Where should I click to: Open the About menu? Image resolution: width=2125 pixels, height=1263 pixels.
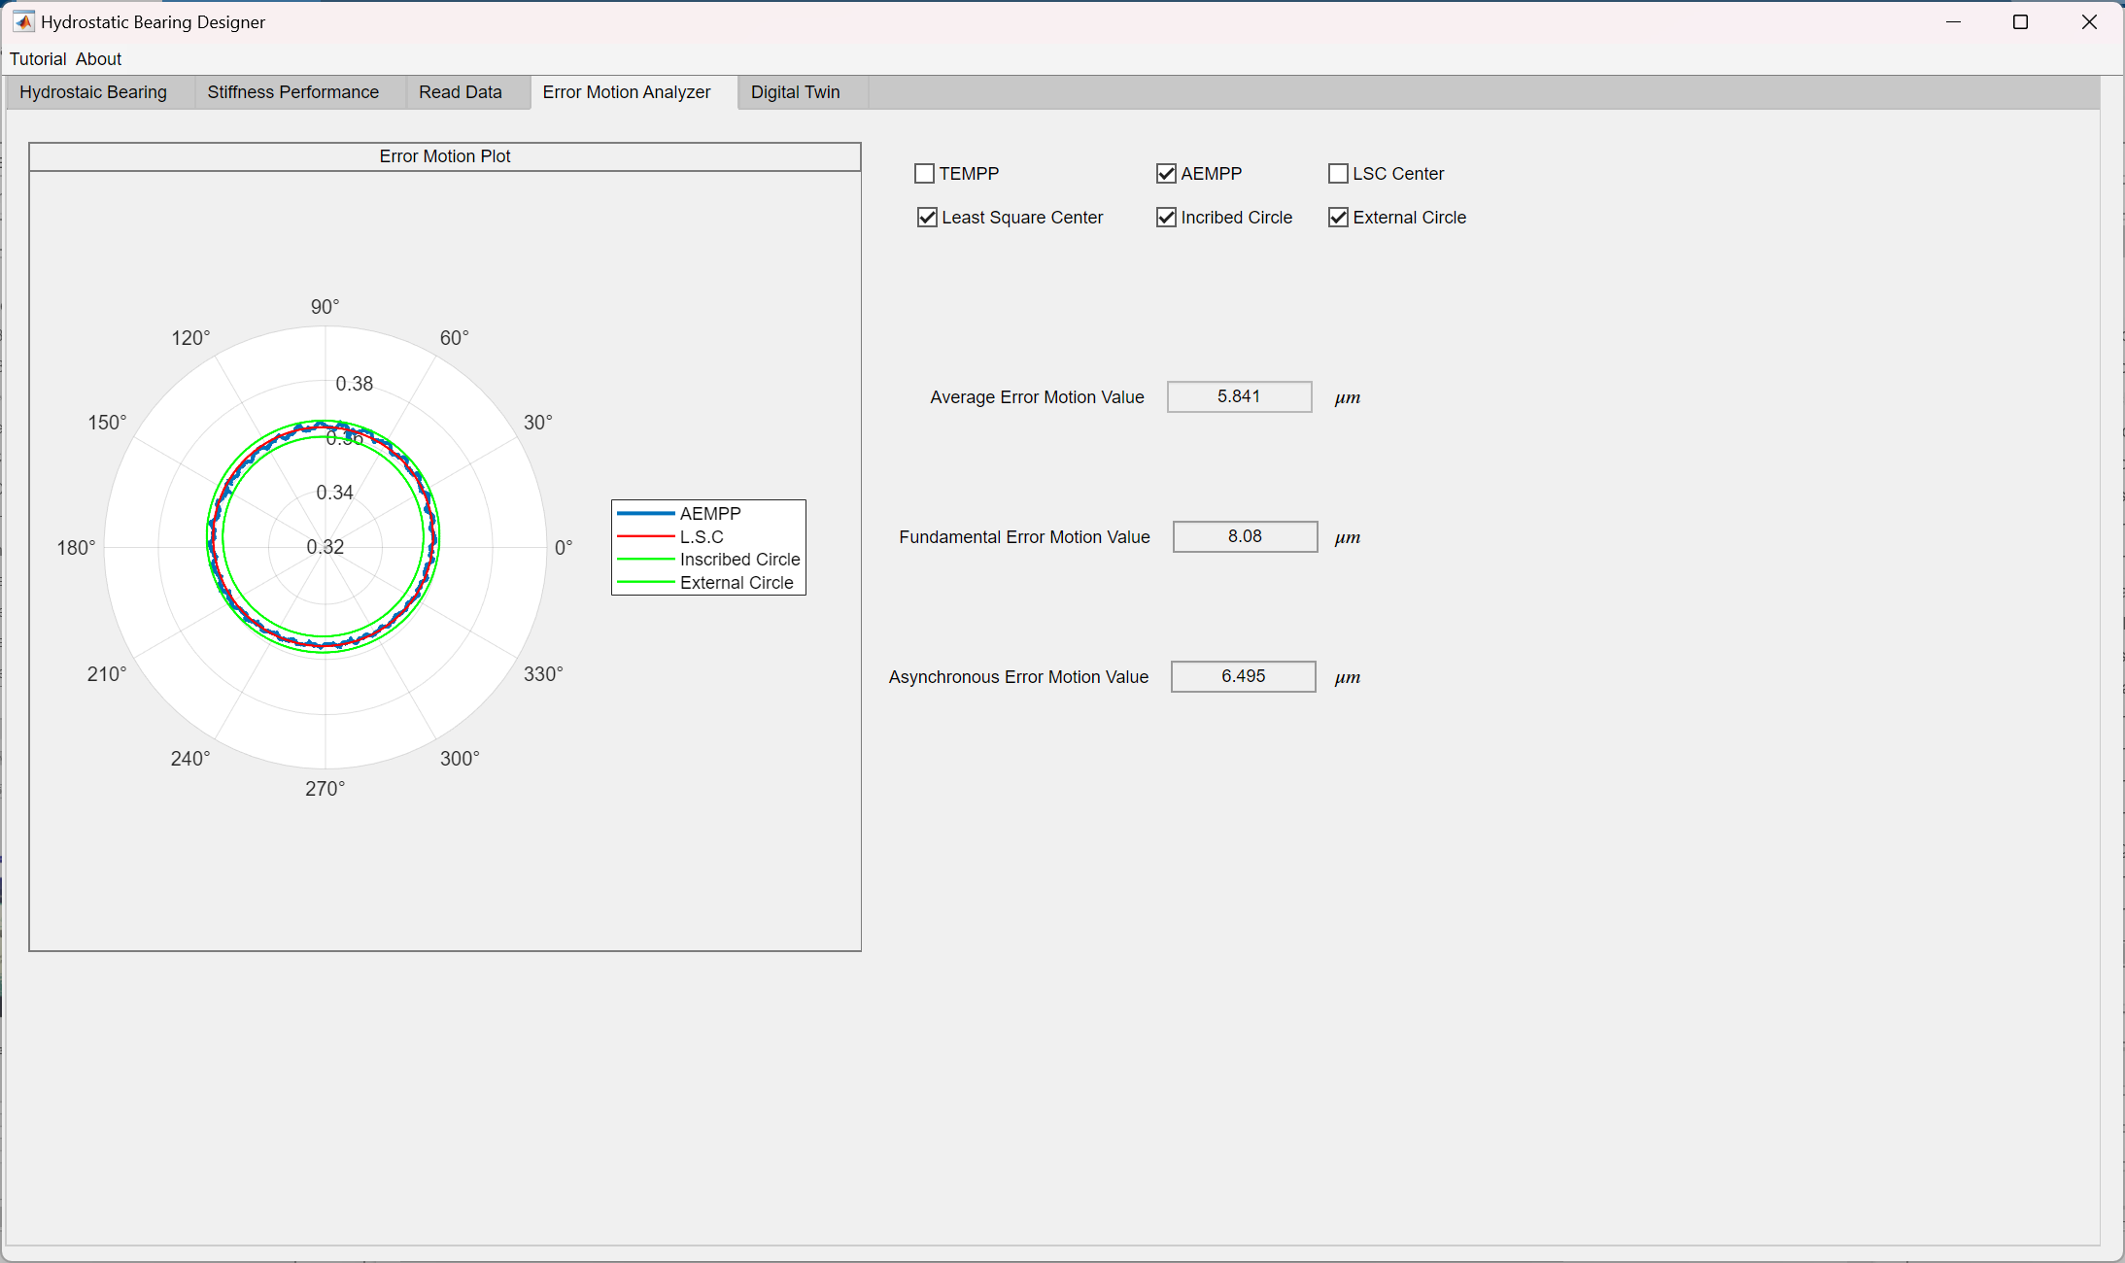click(x=98, y=58)
